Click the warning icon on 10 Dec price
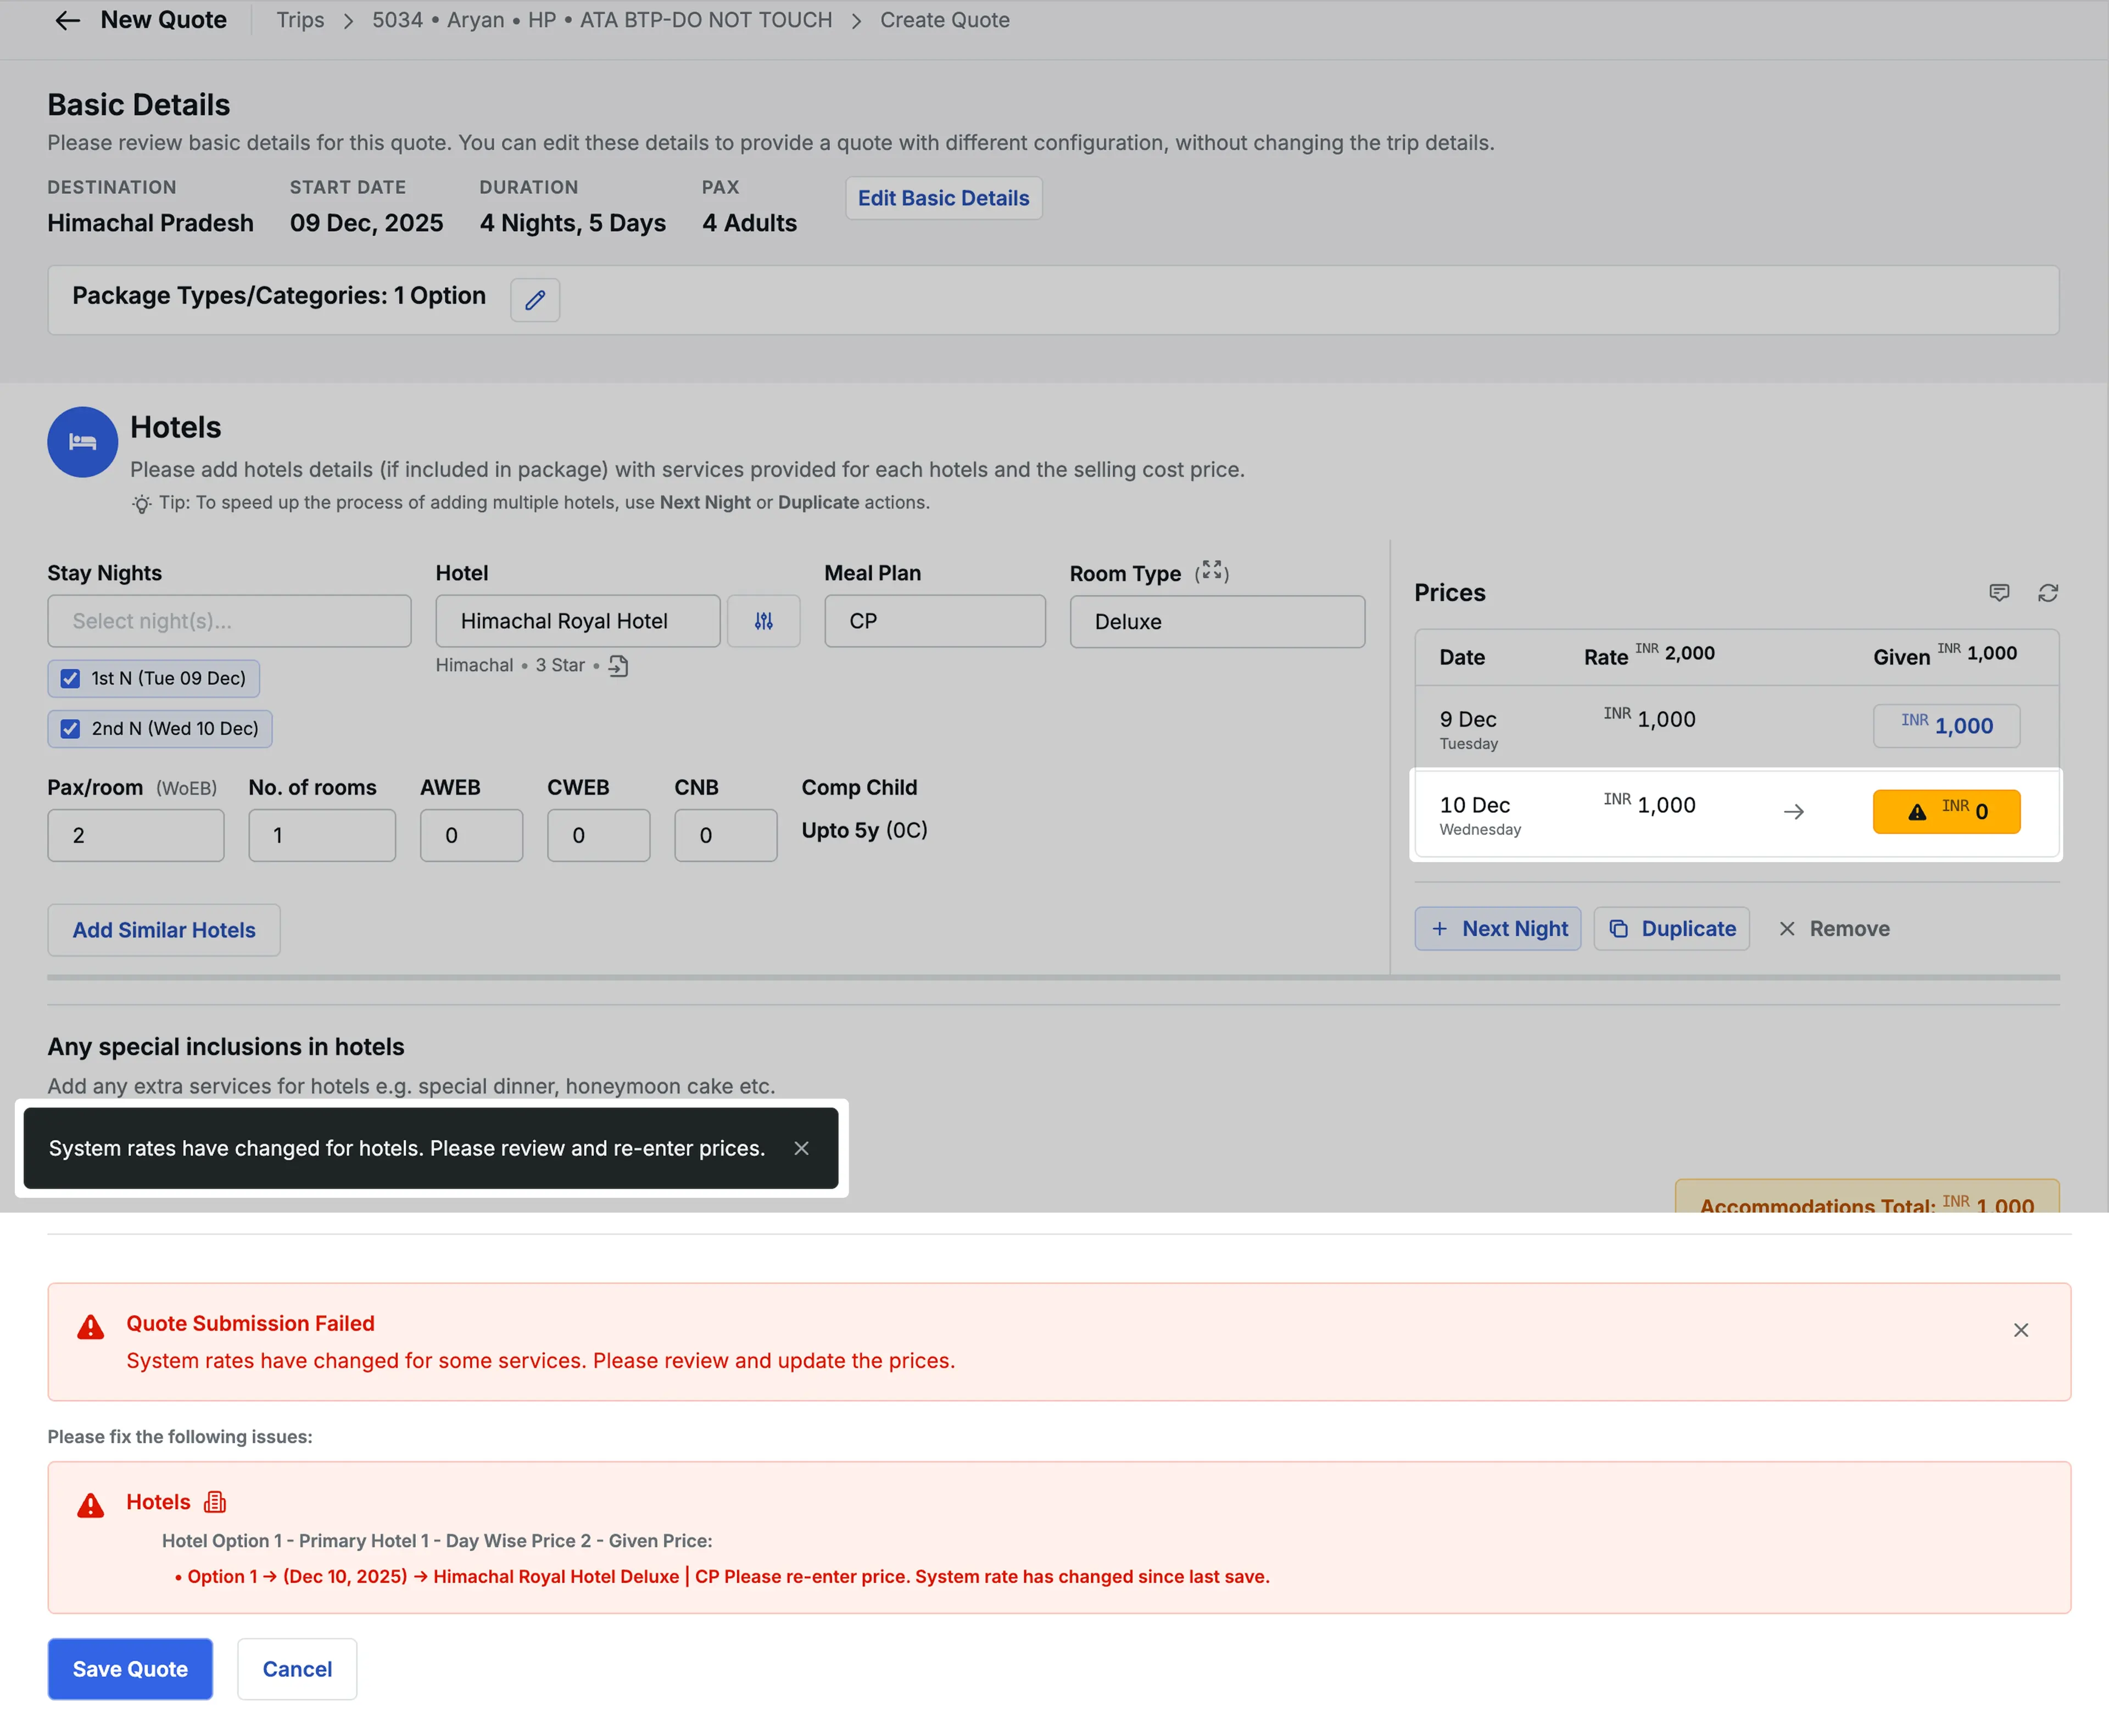 click(x=1917, y=812)
